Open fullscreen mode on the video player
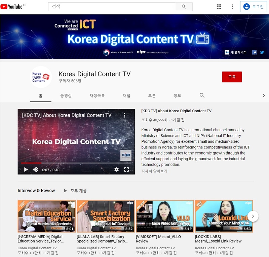 coord(126,170)
